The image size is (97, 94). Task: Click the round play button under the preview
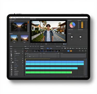pyautogui.click(x=46, y=44)
